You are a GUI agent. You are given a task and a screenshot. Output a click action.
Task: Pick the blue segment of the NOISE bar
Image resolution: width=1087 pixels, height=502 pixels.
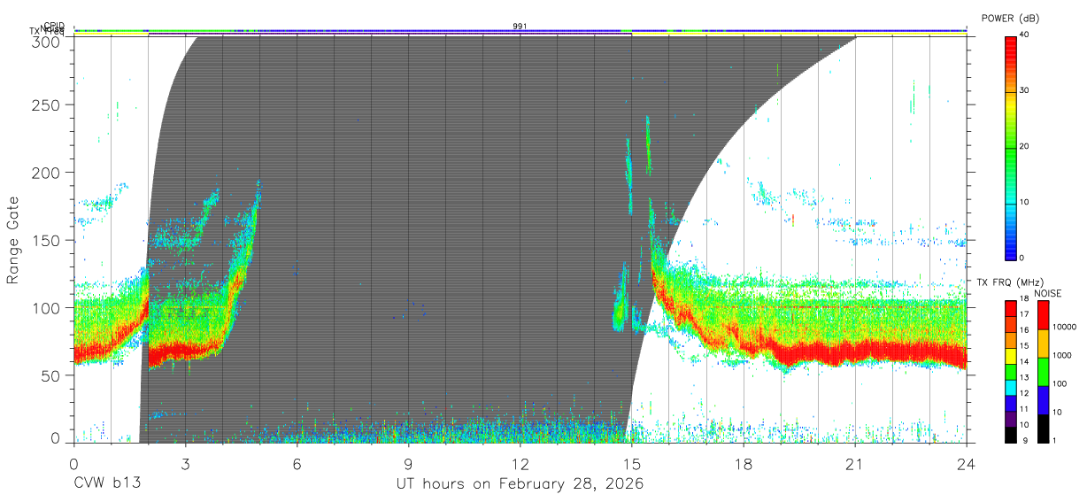(1044, 400)
